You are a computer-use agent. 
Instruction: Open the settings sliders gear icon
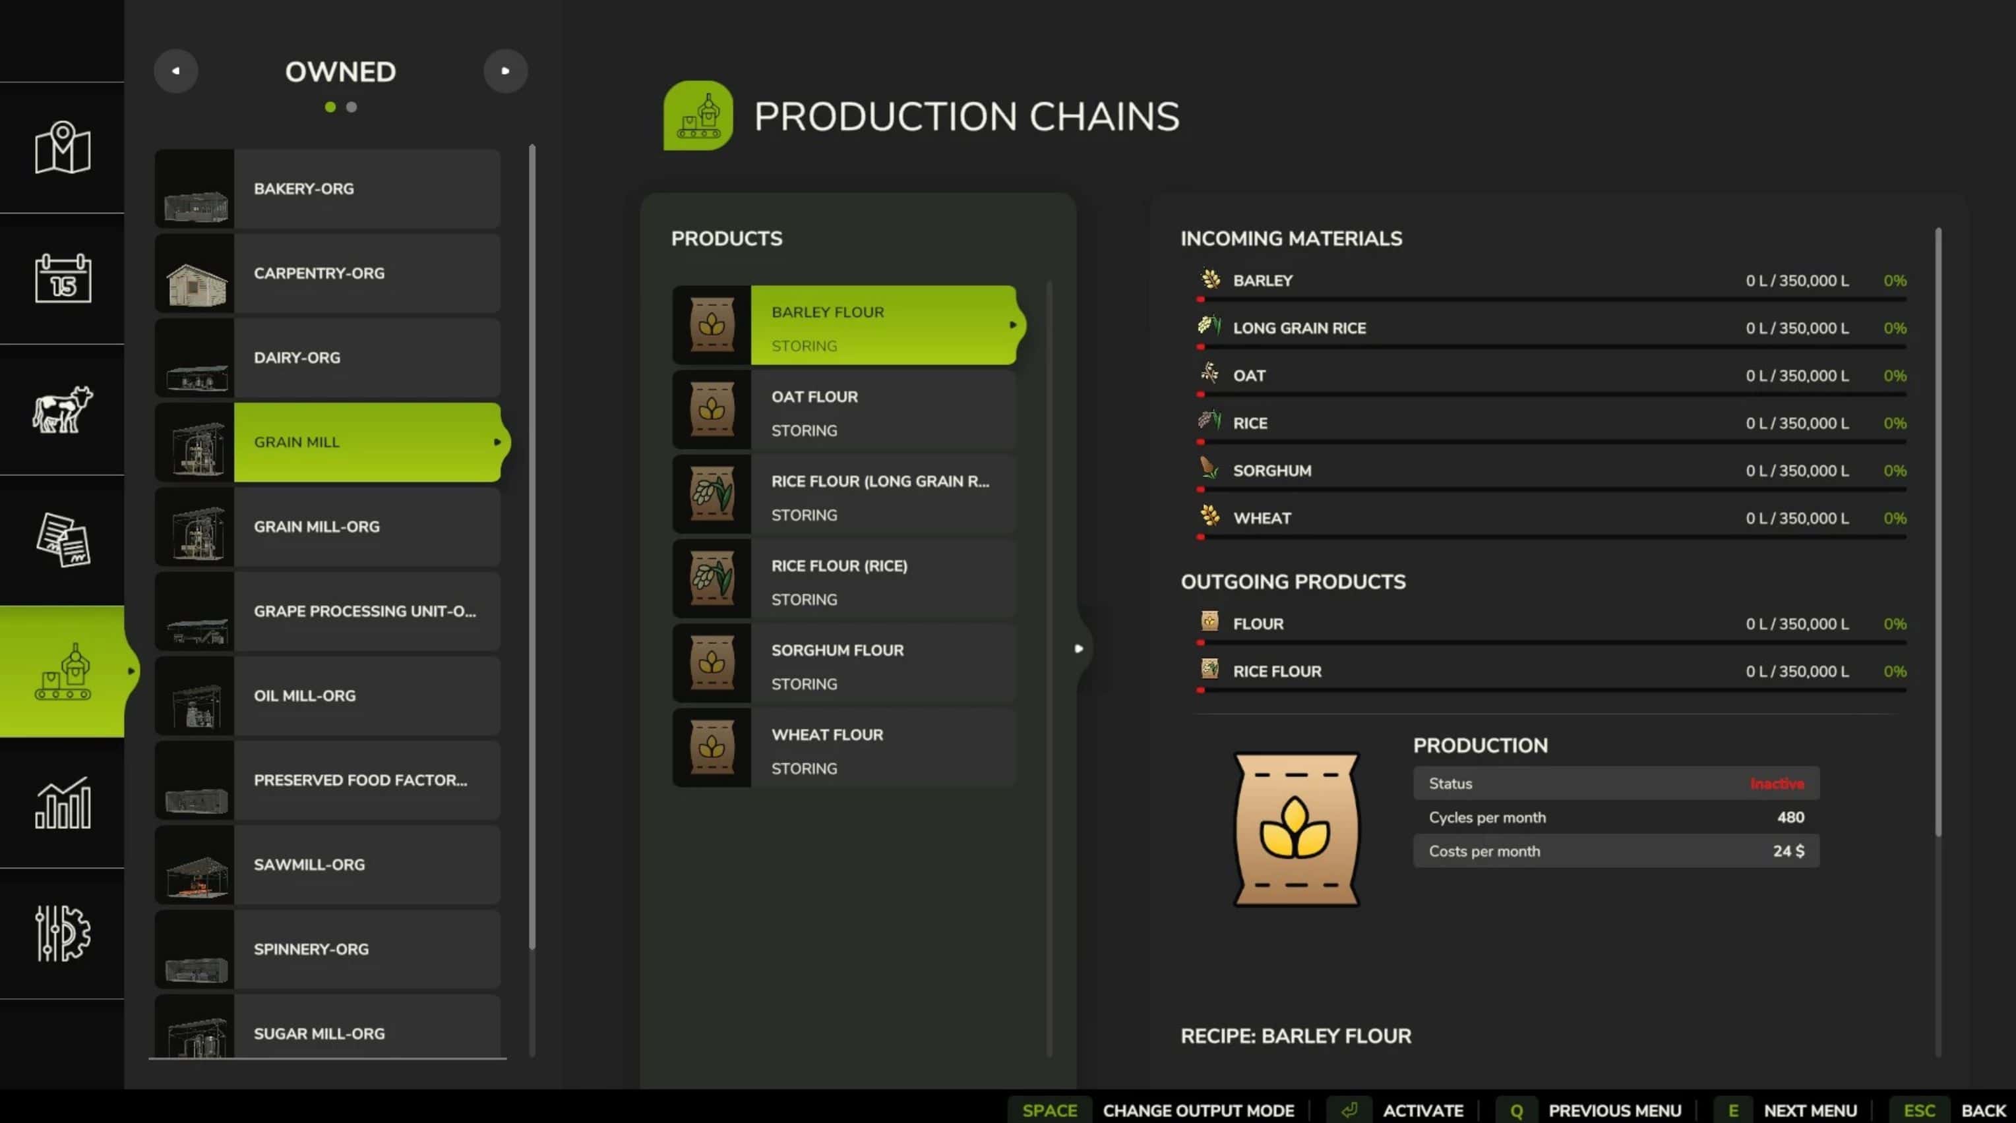[63, 933]
